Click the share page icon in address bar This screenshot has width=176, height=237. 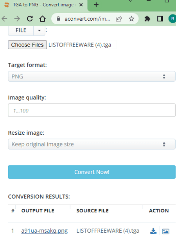pos(119,19)
